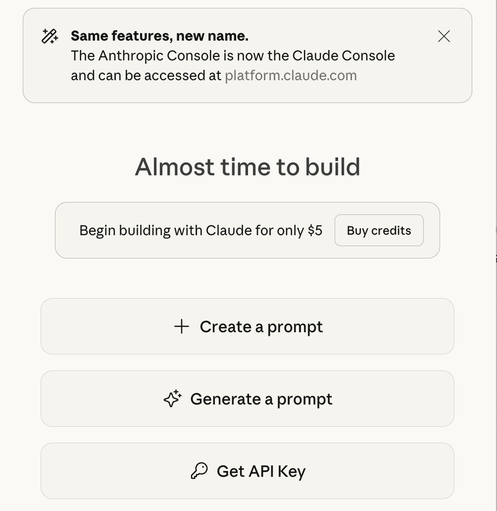The width and height of the screenshot is (497, 511).
Task: Click the Buy credits button
Action: [x=379, y=230]
